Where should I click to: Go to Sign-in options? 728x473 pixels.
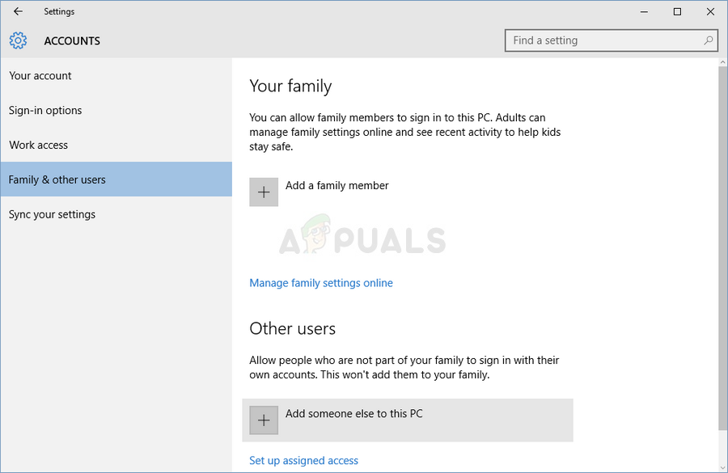45,111
